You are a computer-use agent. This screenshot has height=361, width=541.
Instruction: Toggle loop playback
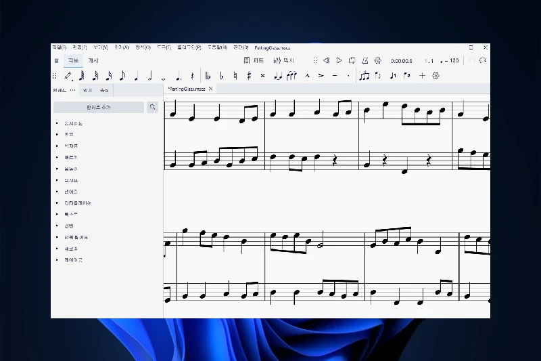tap(352, 60)
